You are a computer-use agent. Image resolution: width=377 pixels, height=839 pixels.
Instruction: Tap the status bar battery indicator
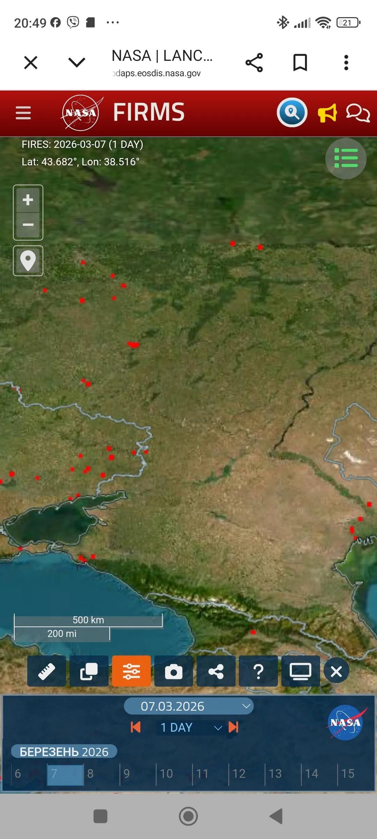(x=348, y=23)
